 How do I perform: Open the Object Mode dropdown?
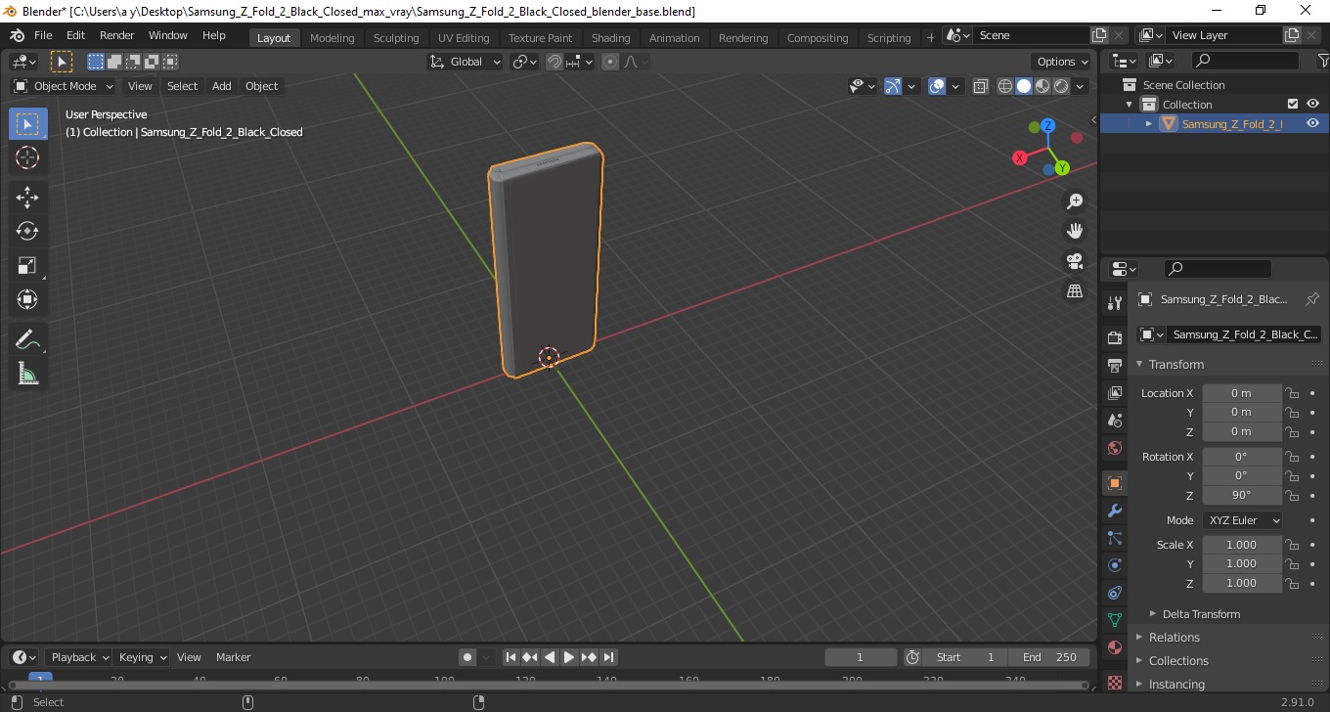point(64,86)
